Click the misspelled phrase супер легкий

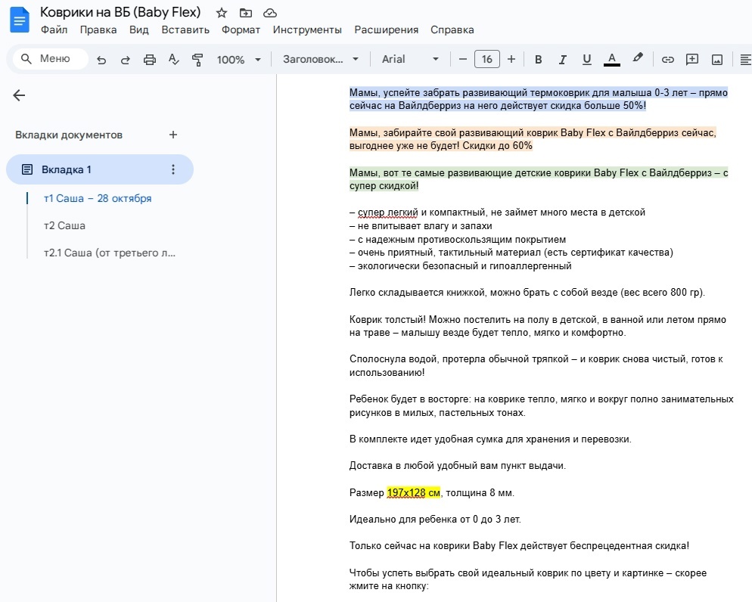click(388, 213)
